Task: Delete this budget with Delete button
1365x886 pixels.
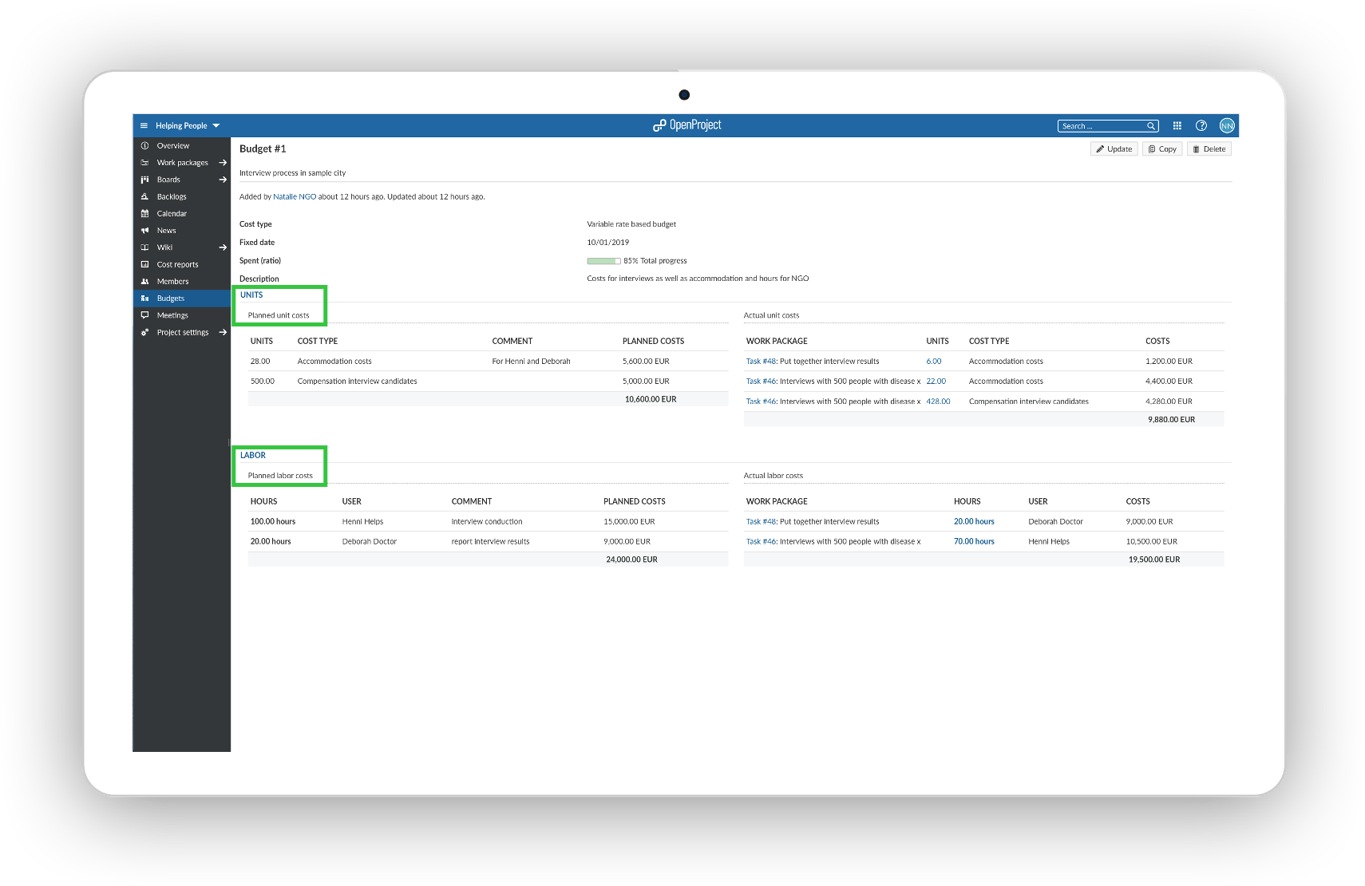Action: [x=1209, y=149]
